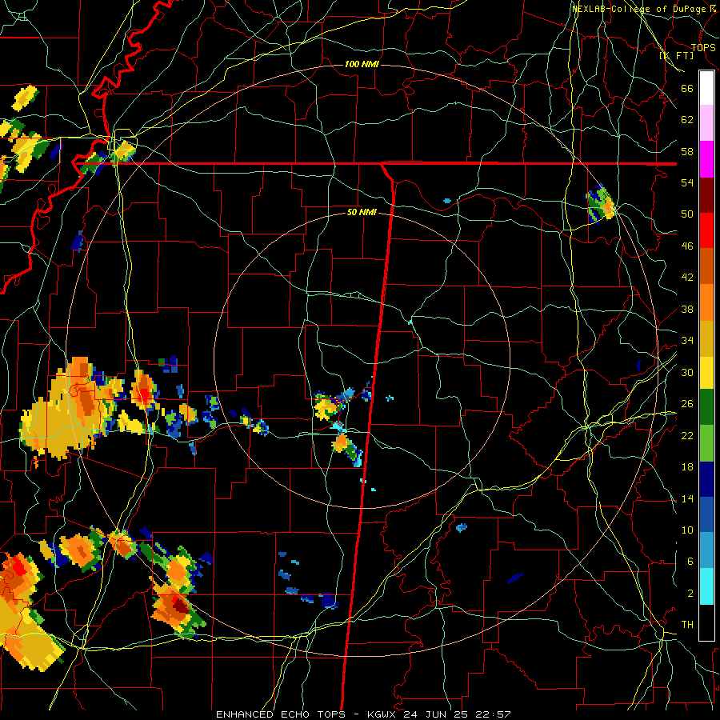Click the 50 legend value
720x720 pixels.
687,214
